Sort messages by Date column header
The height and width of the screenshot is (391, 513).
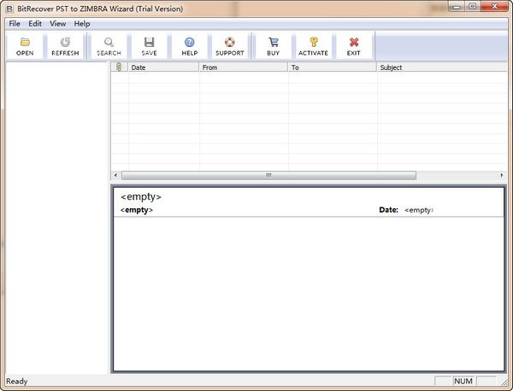point(163,67)
